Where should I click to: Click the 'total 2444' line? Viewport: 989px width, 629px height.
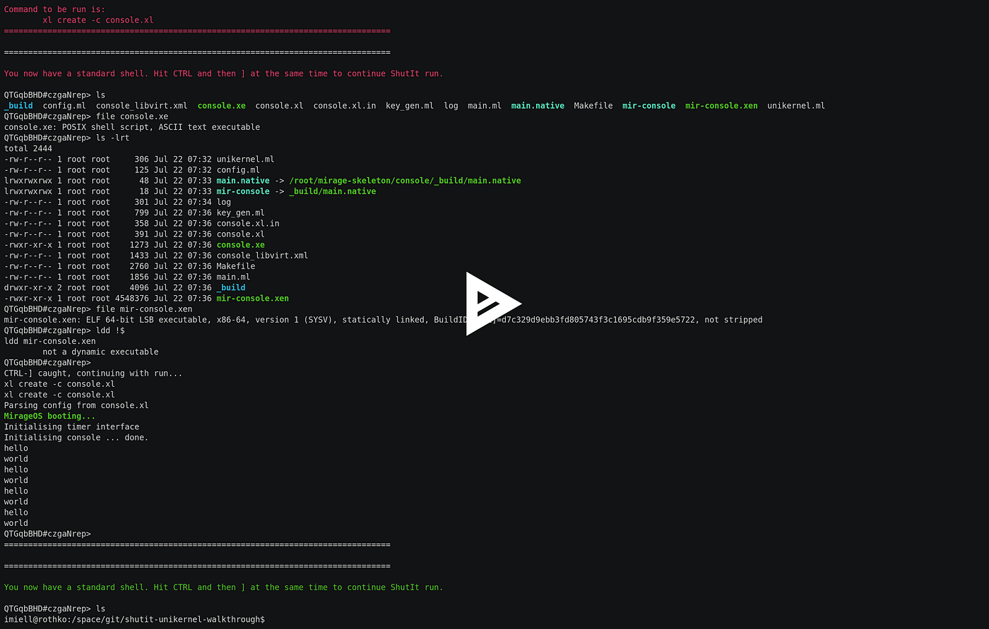[x=28, y=148]
